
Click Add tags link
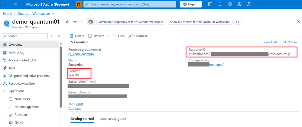tap(75, 109)
